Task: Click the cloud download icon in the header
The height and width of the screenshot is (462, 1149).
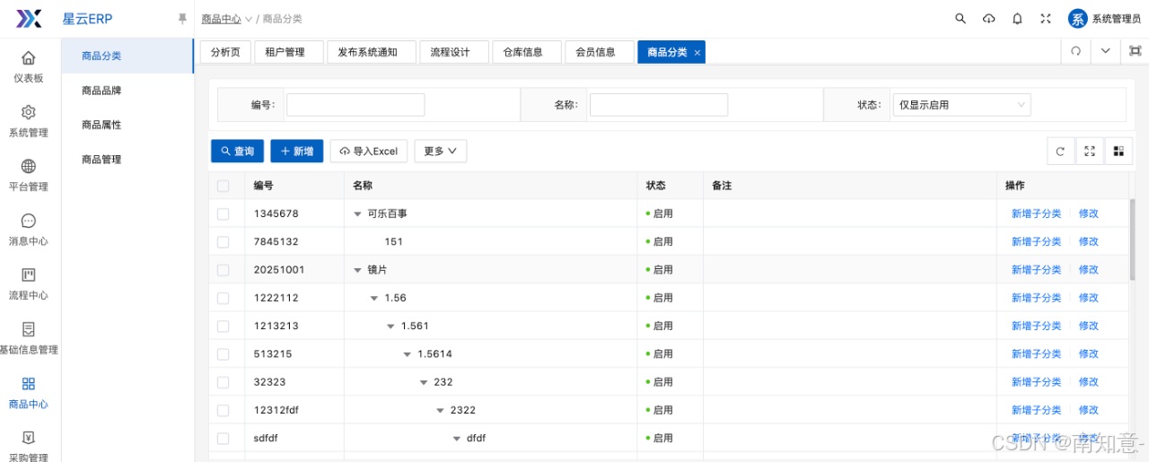Action: (x=989, y=18)
